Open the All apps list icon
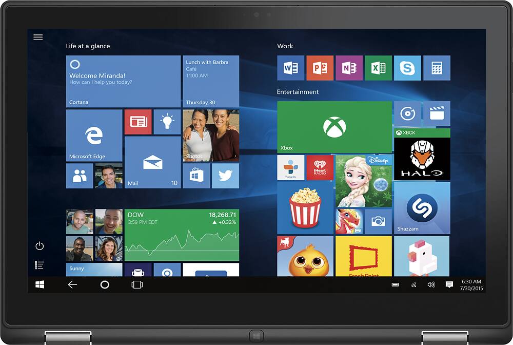This screenshot has width=513, height=345. click(x=40, y=265)
